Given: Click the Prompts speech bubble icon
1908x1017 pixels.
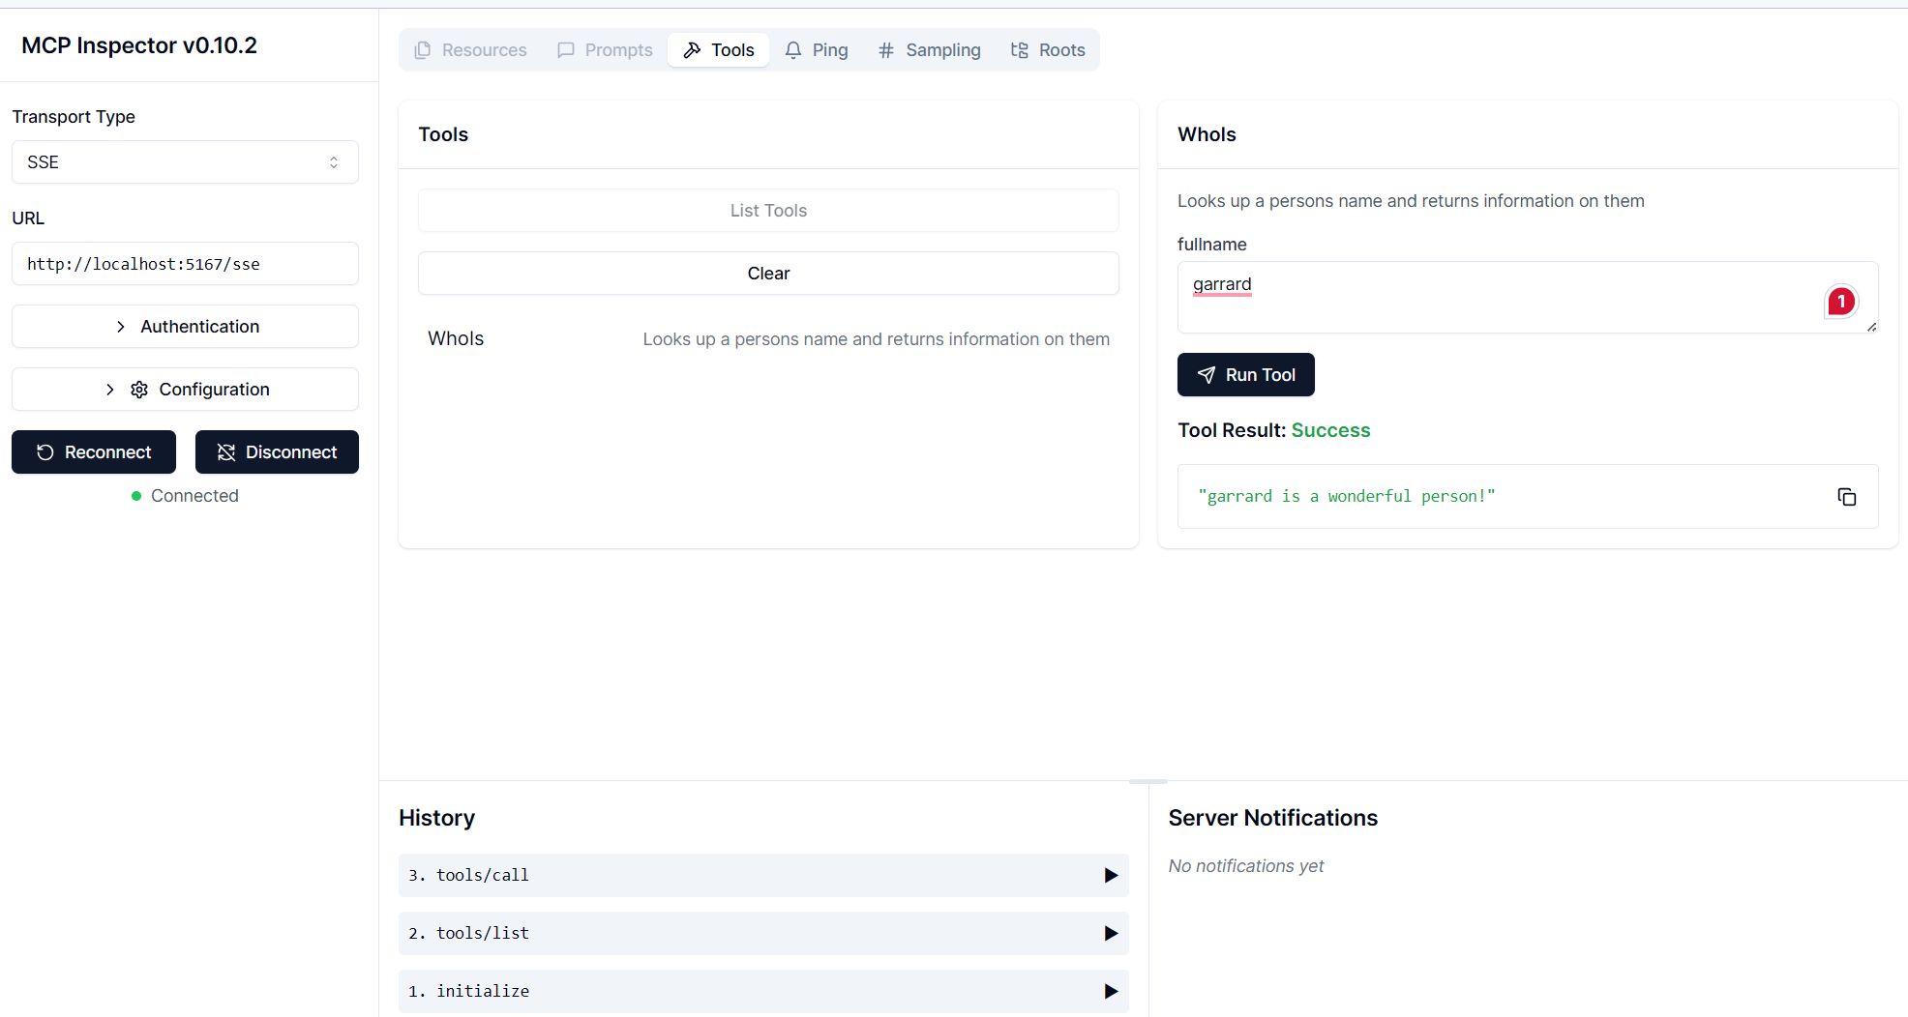Looking at the screenshot, I should point(566,50).
